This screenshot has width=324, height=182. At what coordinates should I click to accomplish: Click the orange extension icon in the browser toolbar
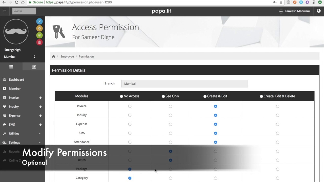(295, 2)
